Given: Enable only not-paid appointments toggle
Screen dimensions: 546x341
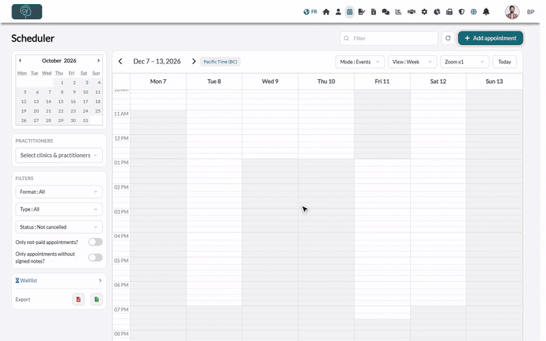Looking at the screenshot, I should point(95,242).
